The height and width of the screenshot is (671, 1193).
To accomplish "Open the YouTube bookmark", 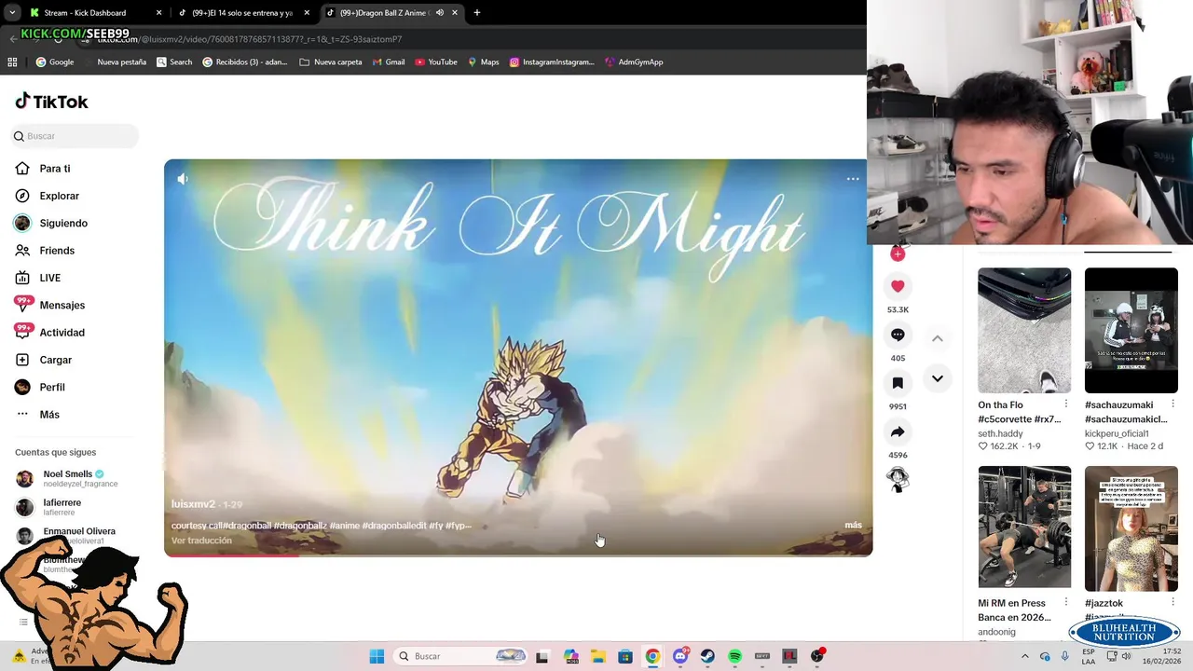I will click(x=435, y=62).
